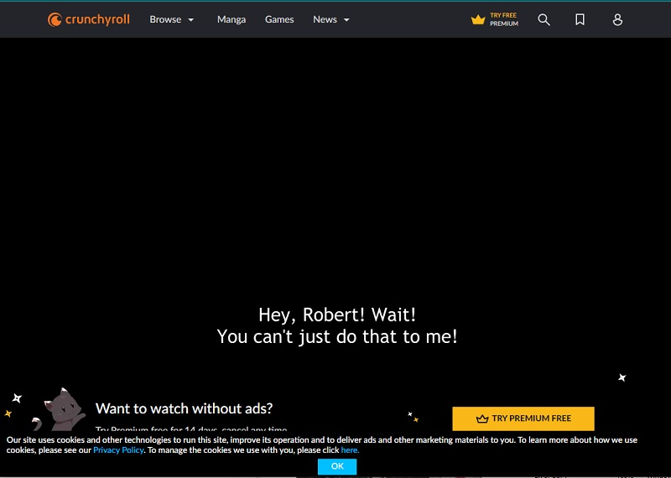Image resolution: width=671 pixels, height=478 pixels.
Task: Expand the News dropdown menu
Action: [x=331, y=19]
